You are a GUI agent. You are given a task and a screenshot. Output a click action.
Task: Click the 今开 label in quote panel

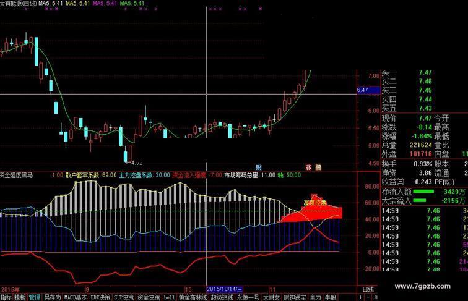click(x=441, y=118)
